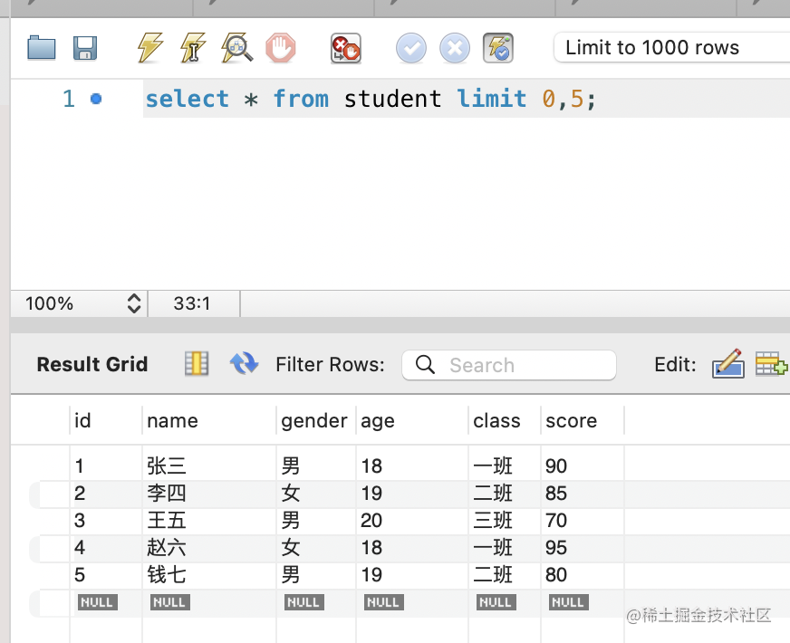Screen dimensions: 790x643
Task: Focus the Filter Rows search field
Action: pyautogui.click(x=509, y=365)
